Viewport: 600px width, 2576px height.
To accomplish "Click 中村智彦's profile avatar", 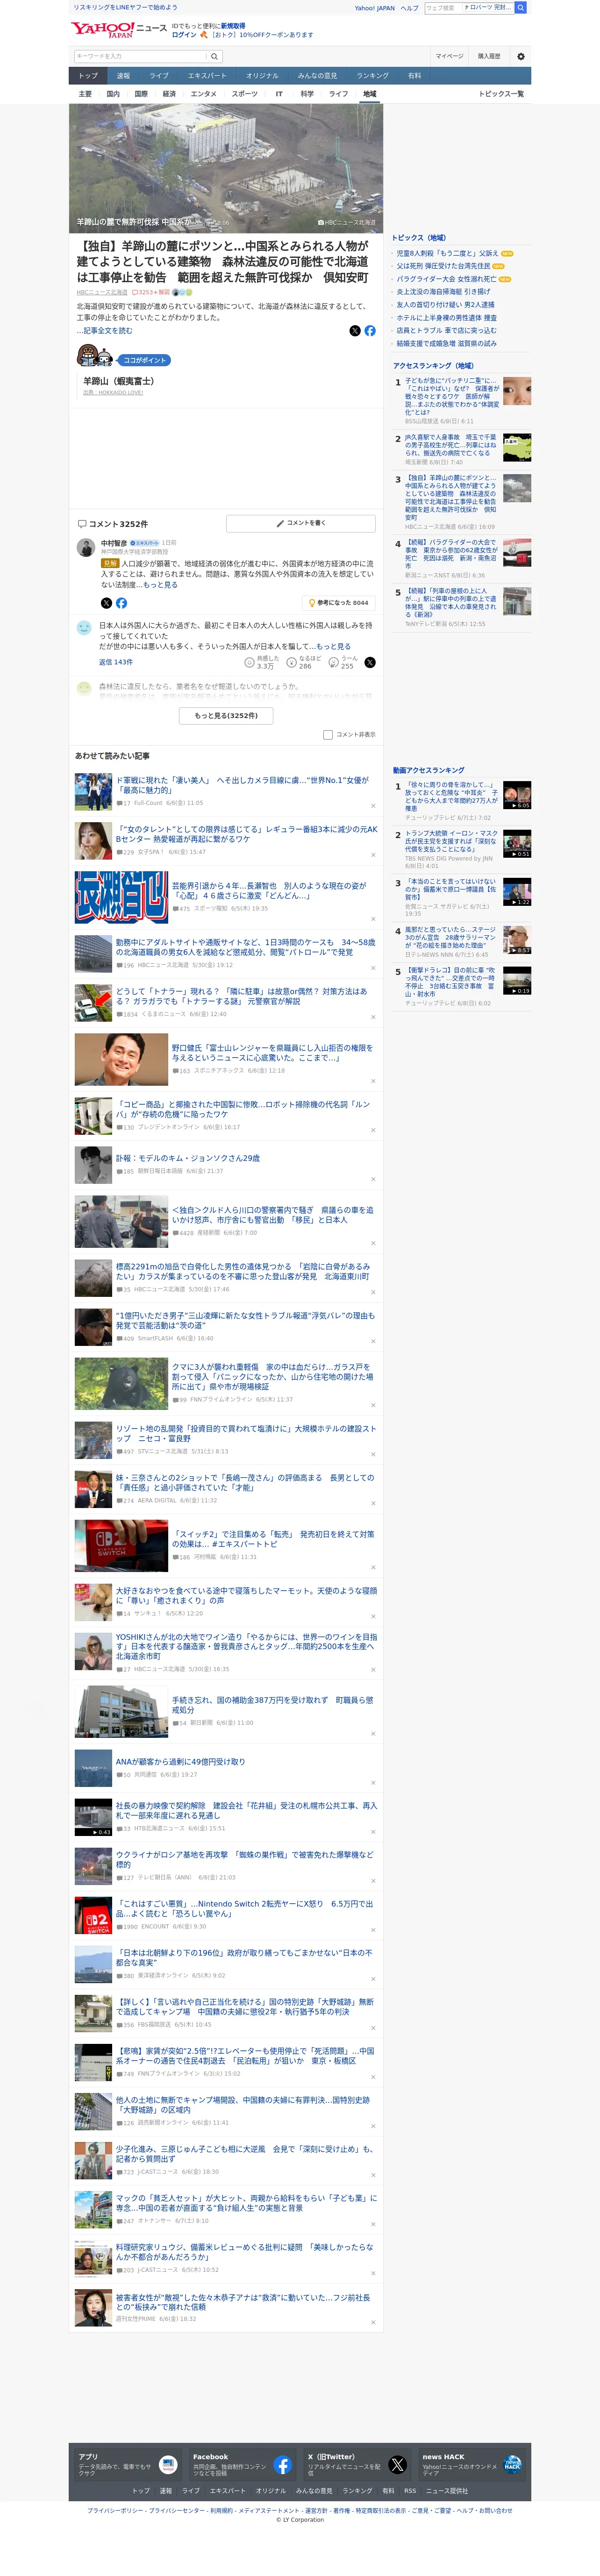I will point(86,547).
